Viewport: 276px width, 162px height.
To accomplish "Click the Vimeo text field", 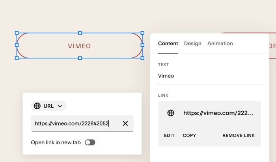I will (209, 76).
